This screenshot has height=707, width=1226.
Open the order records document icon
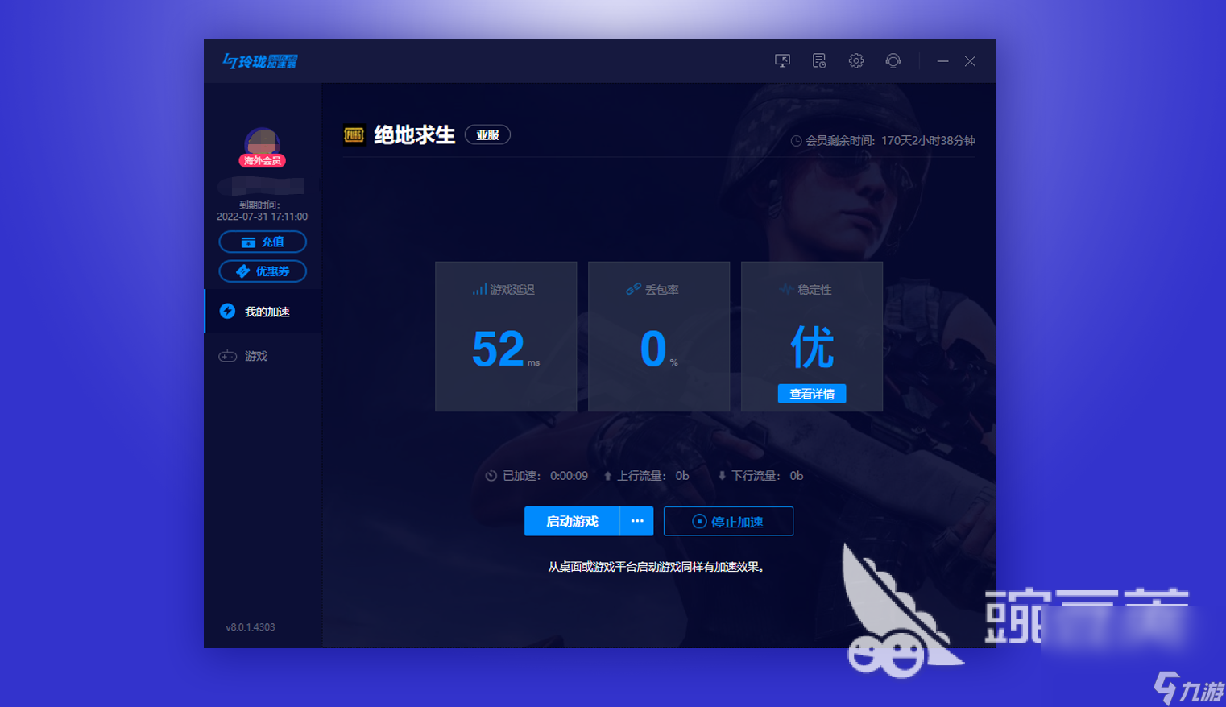[x=819, y=61]
